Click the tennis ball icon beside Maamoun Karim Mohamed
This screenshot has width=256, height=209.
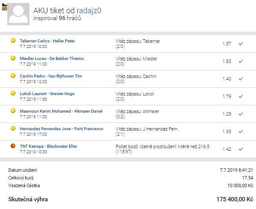point(13,110)
